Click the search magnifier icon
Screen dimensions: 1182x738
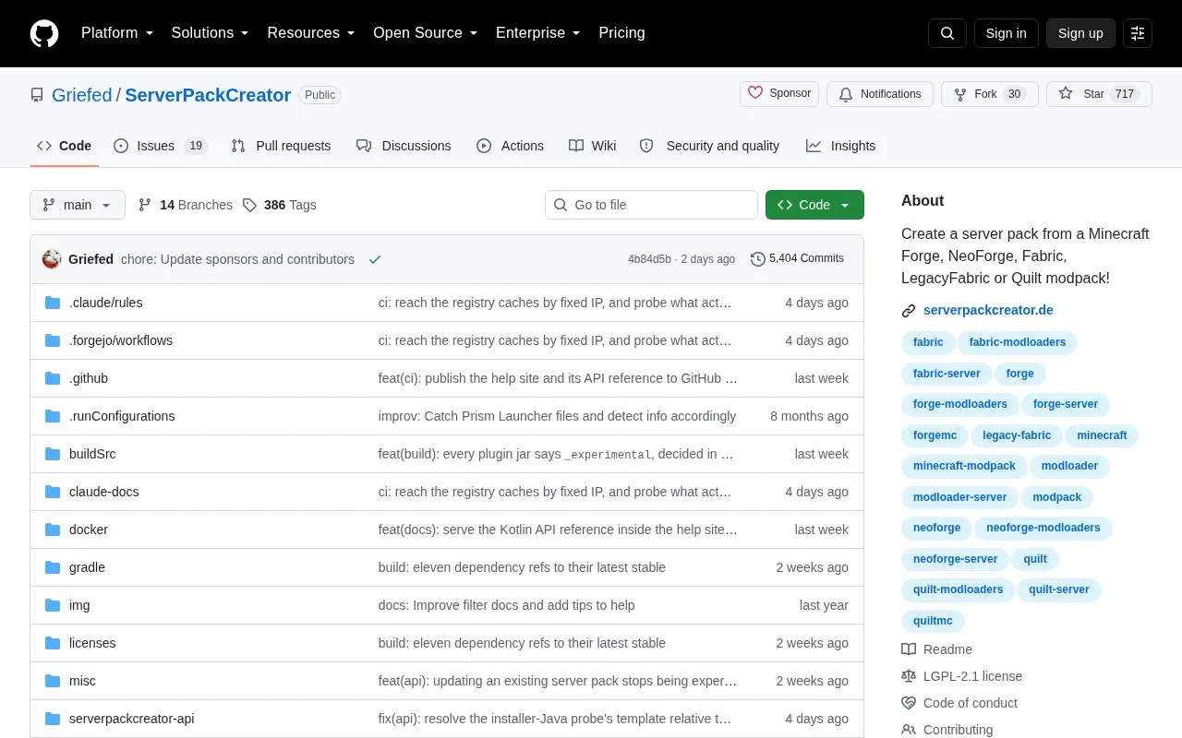pos(947,33)
